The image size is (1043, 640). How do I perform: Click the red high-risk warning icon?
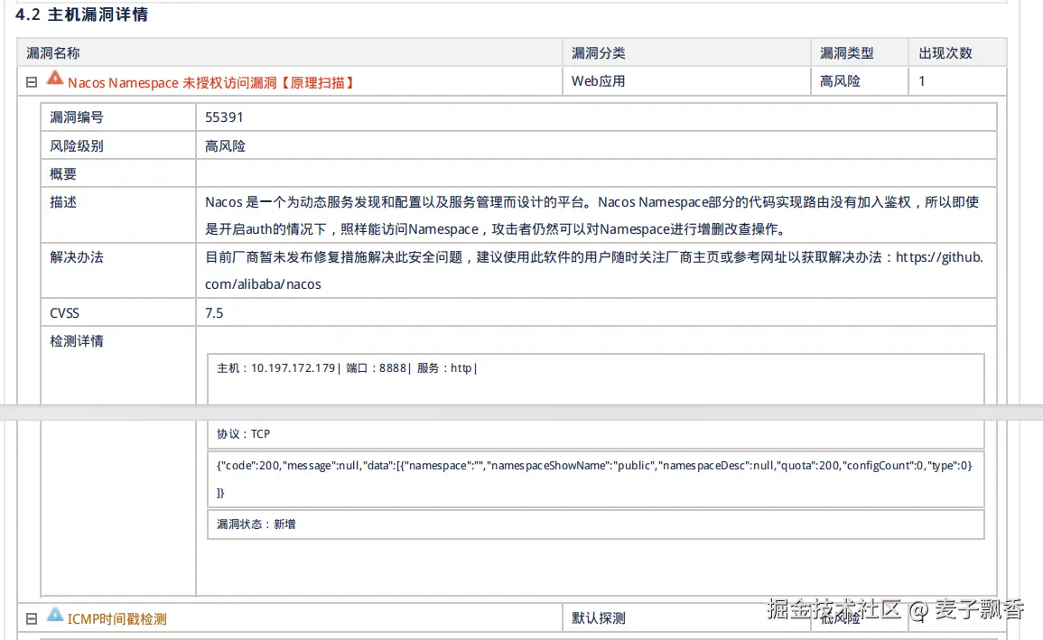(x=55, y=79)
